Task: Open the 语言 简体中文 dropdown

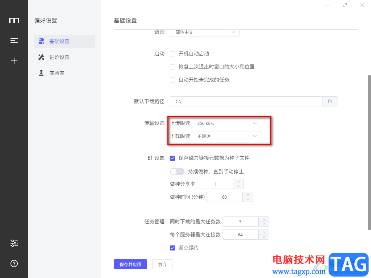Action: coord(204,32)
